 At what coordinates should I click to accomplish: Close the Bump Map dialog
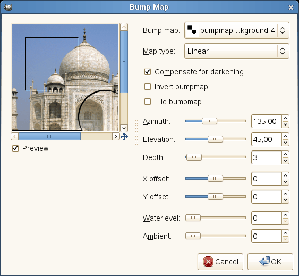pyautogui.click(x=291, y=7)
